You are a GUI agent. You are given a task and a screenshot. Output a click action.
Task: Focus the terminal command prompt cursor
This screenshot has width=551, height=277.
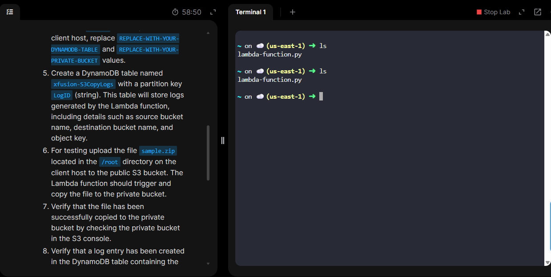[321, 96]
